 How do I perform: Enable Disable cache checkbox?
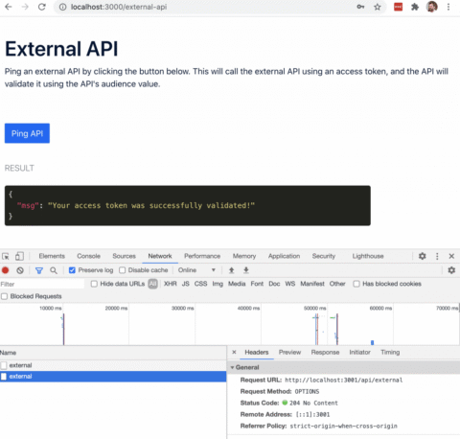tap(122, 270)
